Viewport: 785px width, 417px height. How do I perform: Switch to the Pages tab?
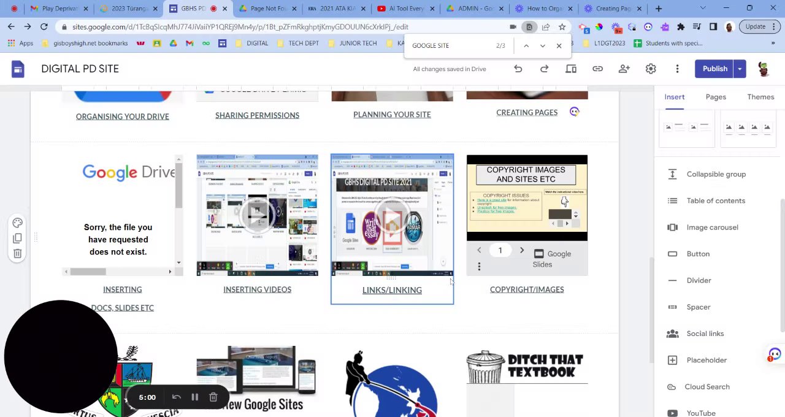[716, 97]
